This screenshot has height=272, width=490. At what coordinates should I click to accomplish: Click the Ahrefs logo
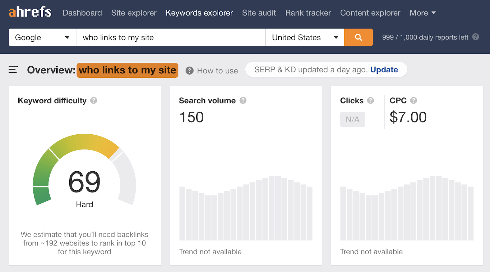[30, 12]
